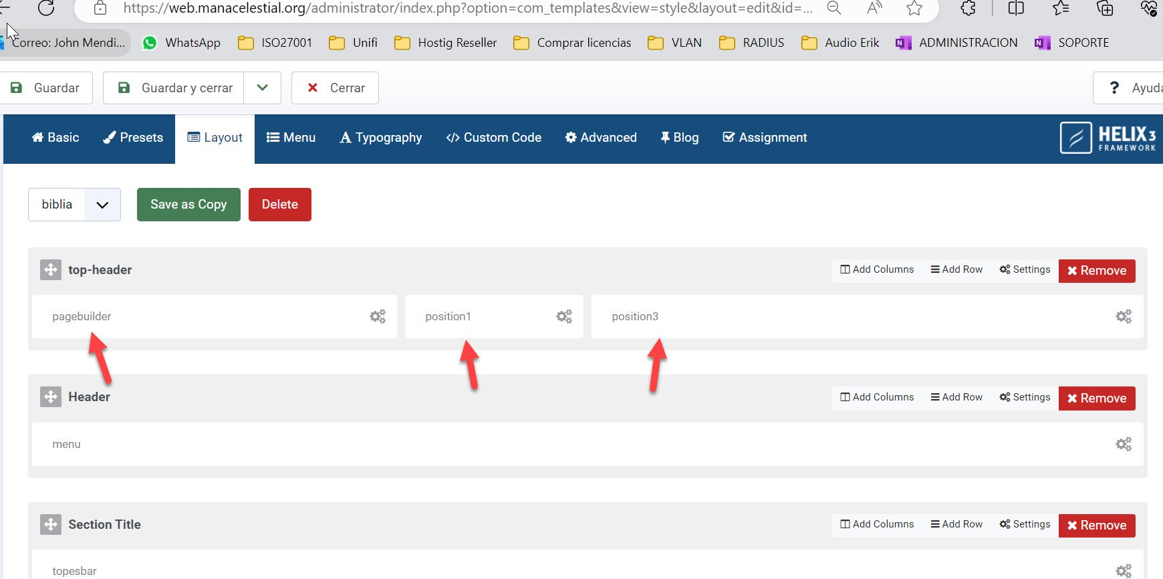Open VLAN bookmark folder
1163x579 pixels.
pyautogui.click(x=675, y=43)
